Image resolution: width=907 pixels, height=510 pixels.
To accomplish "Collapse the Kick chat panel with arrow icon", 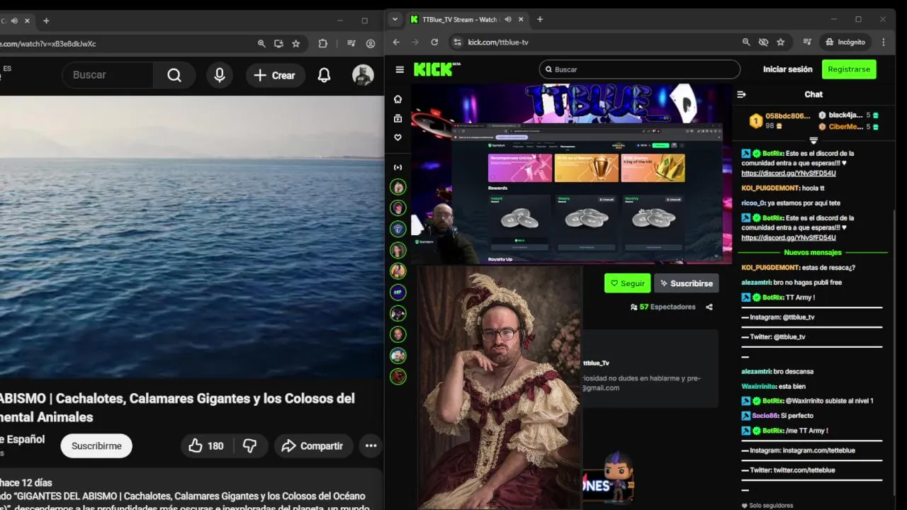I will pyautogui.click(x=741, y=94).
